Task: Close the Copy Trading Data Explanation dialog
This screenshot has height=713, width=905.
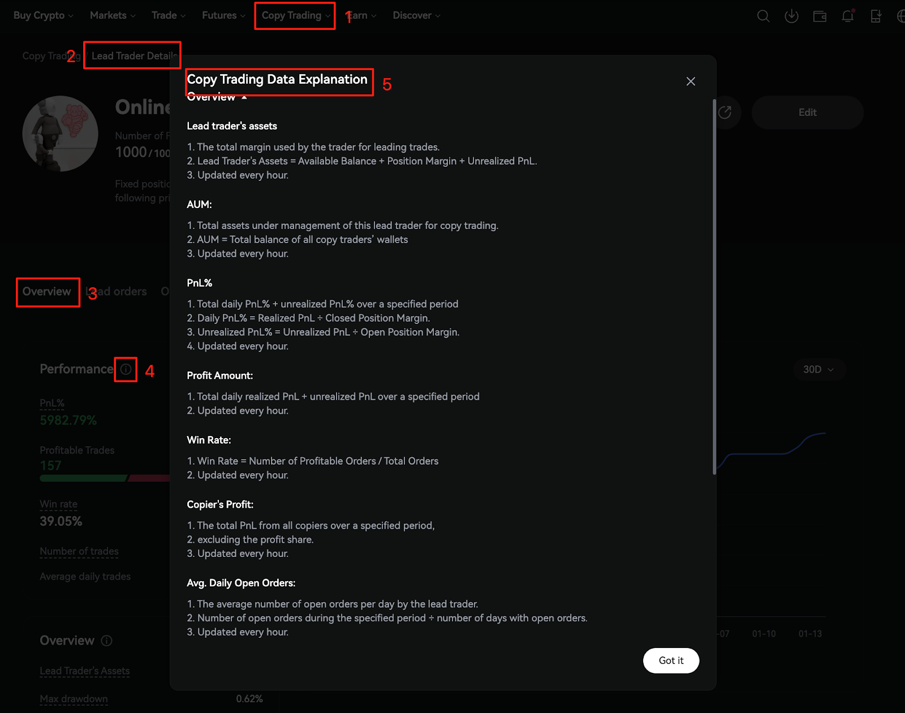Action: (x=691, y=81)
